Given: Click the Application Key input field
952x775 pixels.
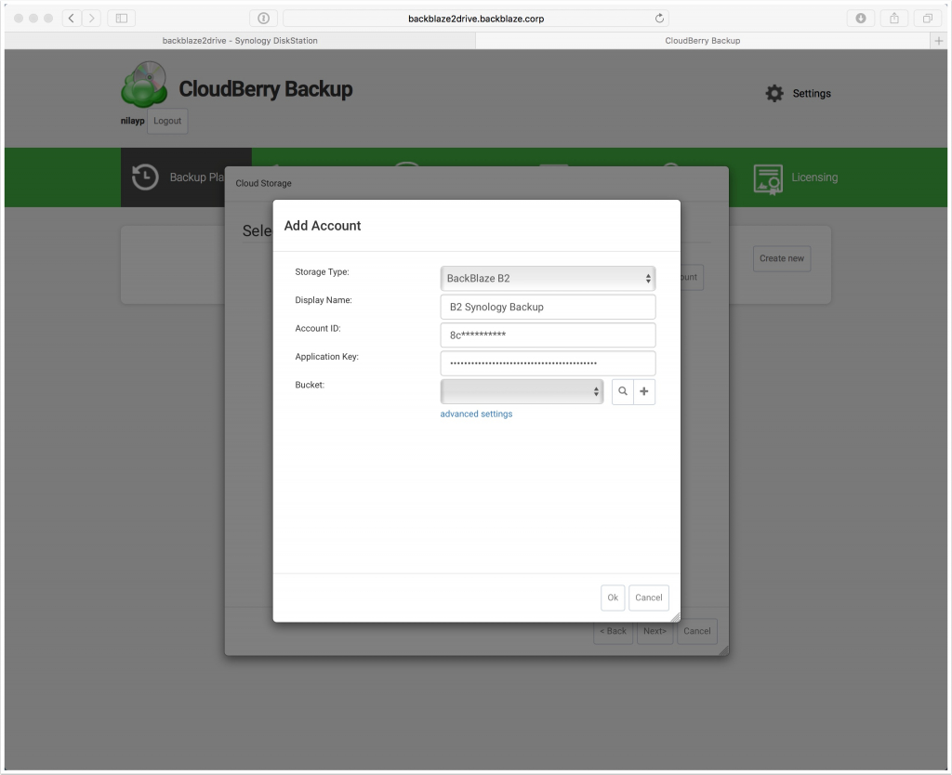Looking at the screenshot, I should click(x=548, y=363).
